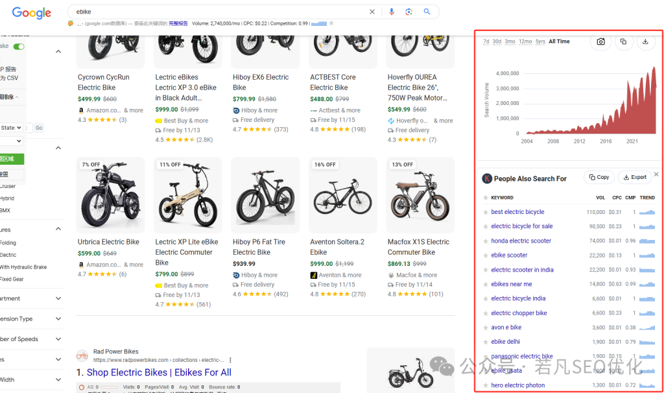Screen dimensions: 664x393
Task: Expand the Department filter section
Action: tap(58, 298)
